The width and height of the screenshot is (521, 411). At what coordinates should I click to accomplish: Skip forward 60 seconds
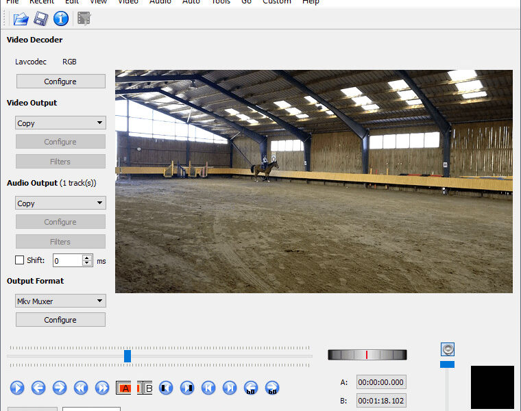[x=272, y=388]
